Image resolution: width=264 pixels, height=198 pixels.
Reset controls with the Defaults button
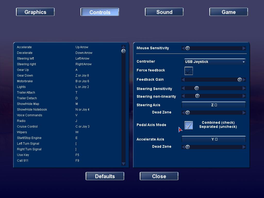pos(105,176)
